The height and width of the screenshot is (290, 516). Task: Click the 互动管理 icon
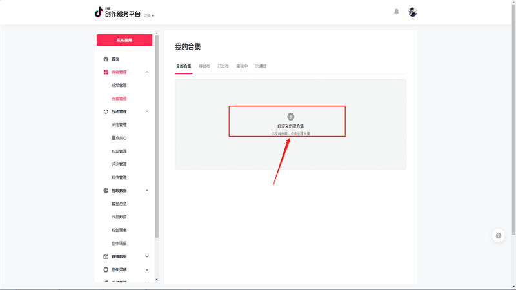tap(106, 111)
